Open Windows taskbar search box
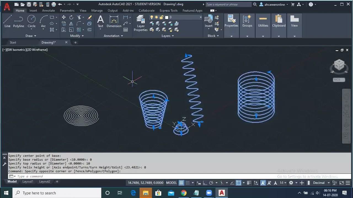 (x=57, y=193)
